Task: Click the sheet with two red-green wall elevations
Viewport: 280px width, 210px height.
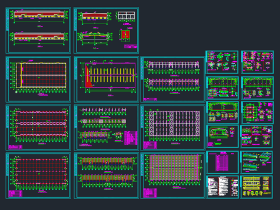Action: click(x=106, y=176)
